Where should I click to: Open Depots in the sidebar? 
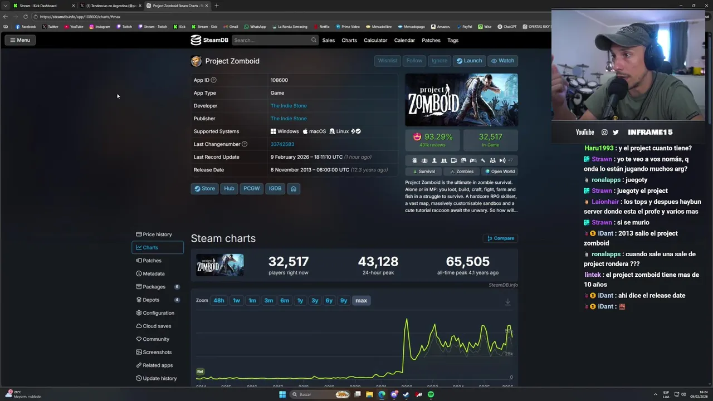158,300
